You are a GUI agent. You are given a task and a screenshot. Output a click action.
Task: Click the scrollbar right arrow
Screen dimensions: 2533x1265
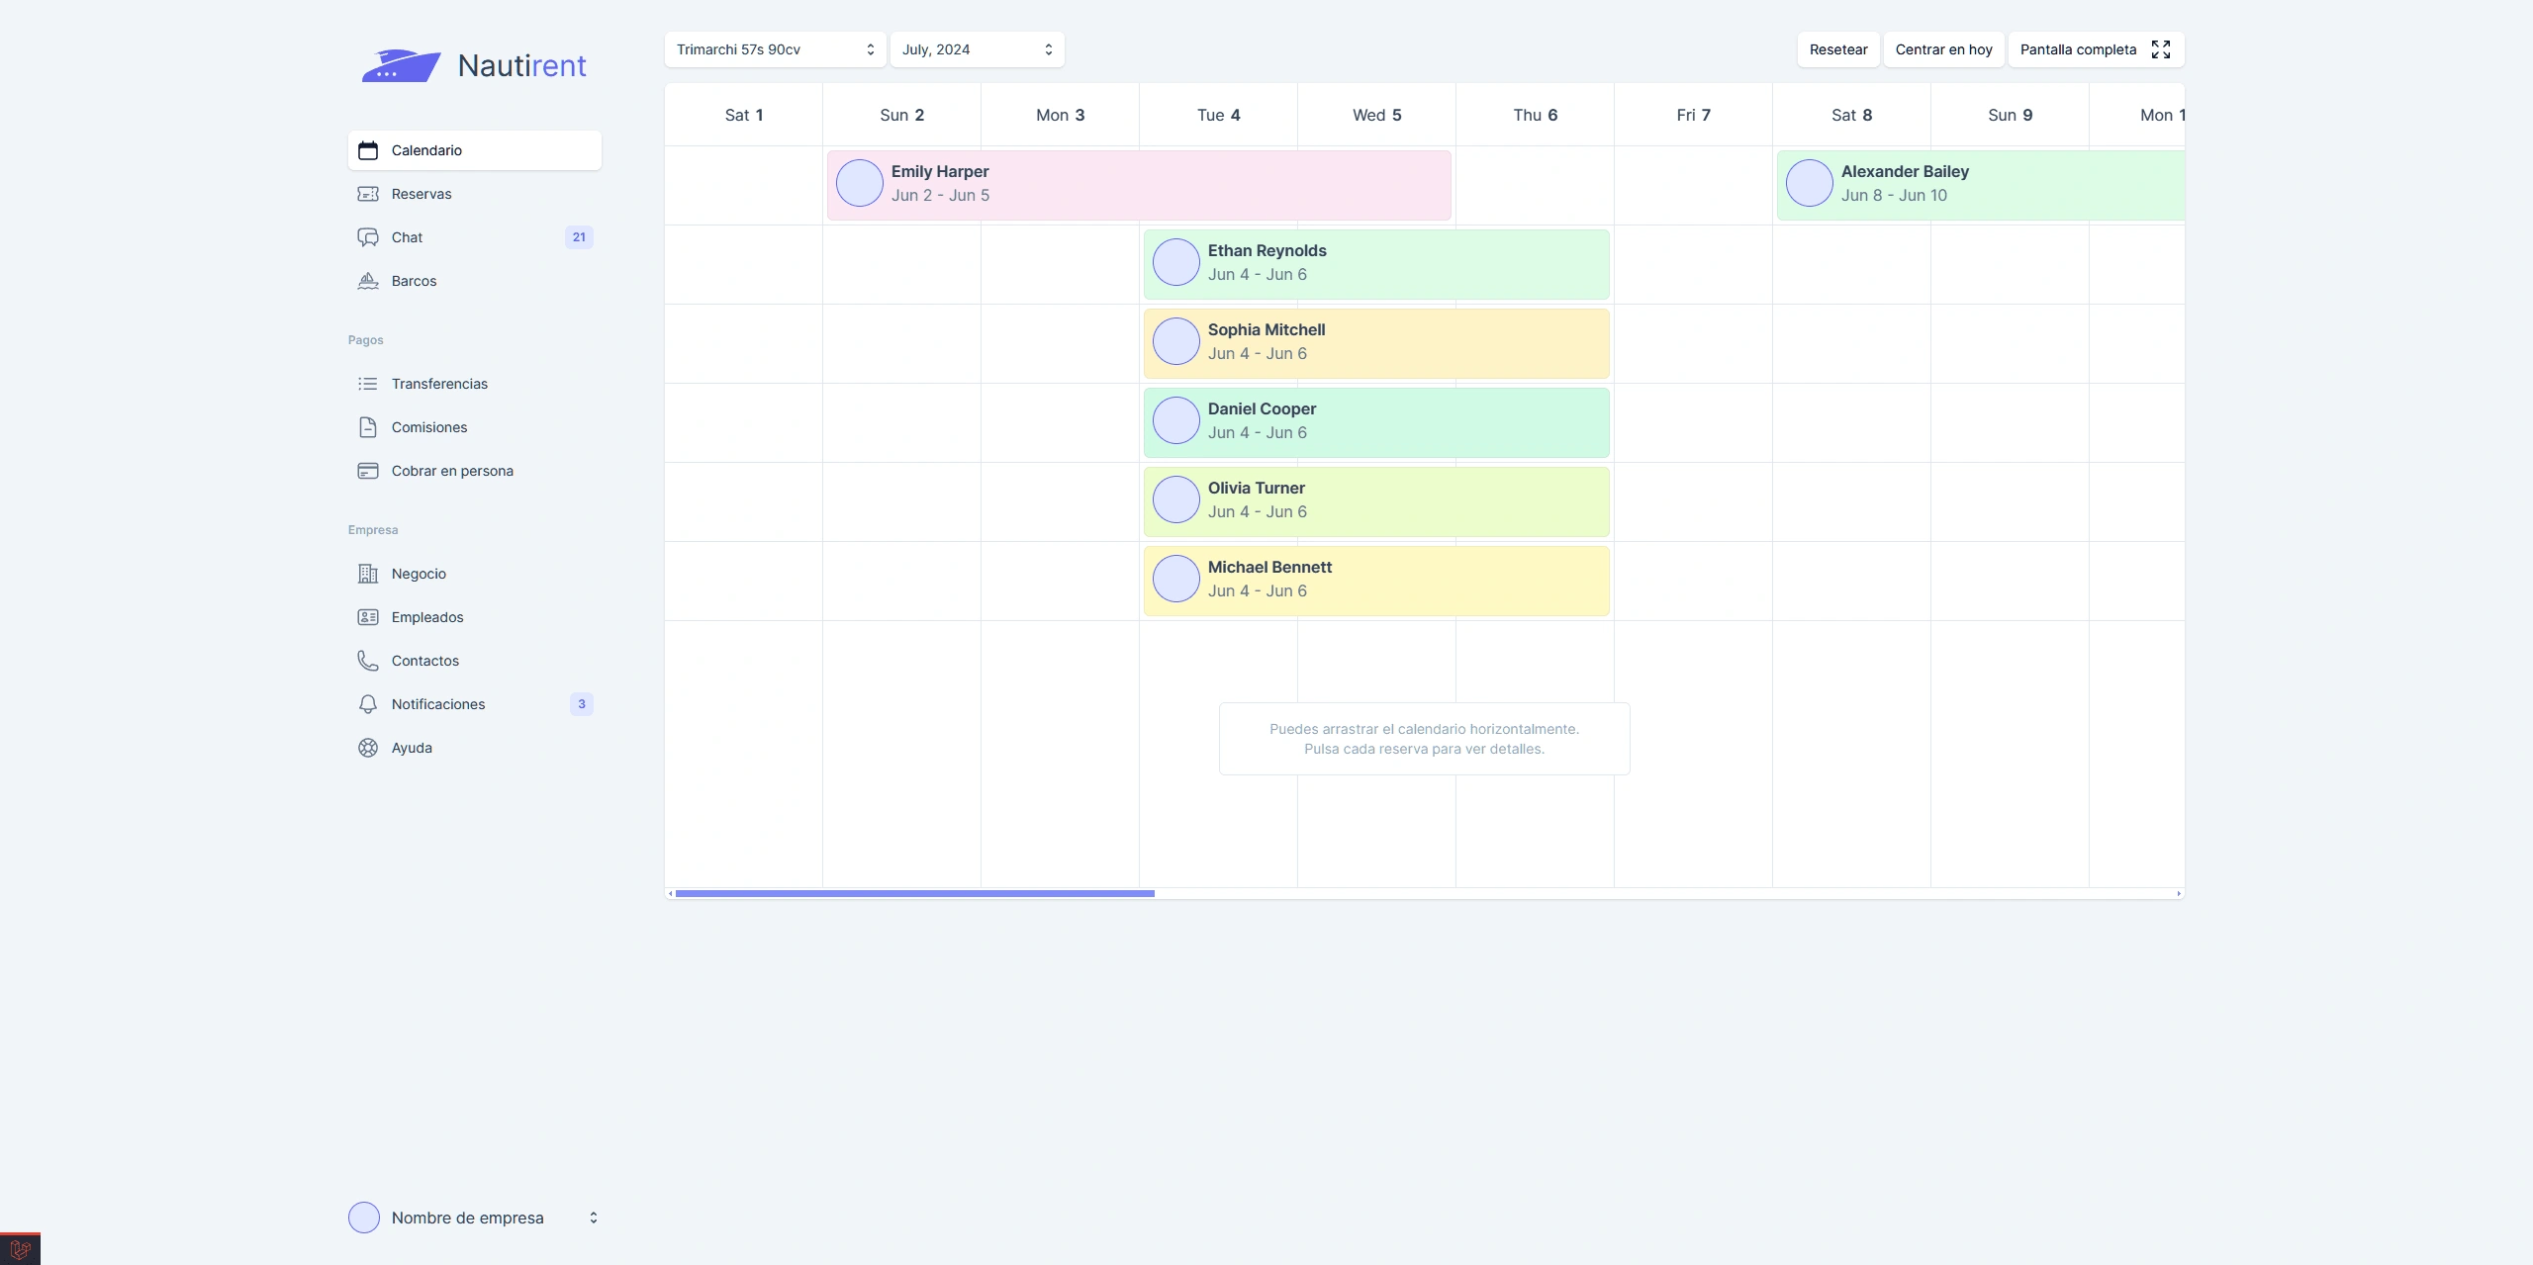click(2179, 893)
